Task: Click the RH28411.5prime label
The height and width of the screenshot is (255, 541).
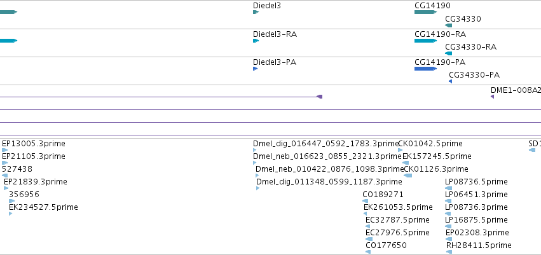Action: click(479, 245)
